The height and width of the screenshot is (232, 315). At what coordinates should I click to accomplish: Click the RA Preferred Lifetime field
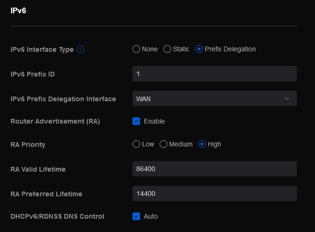[x=214, y=193]
